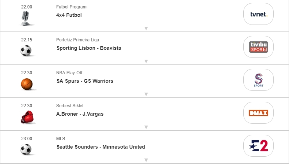Open the tvnet channel logo
Screen dimensions: 289x164
[x=259, y=14]
